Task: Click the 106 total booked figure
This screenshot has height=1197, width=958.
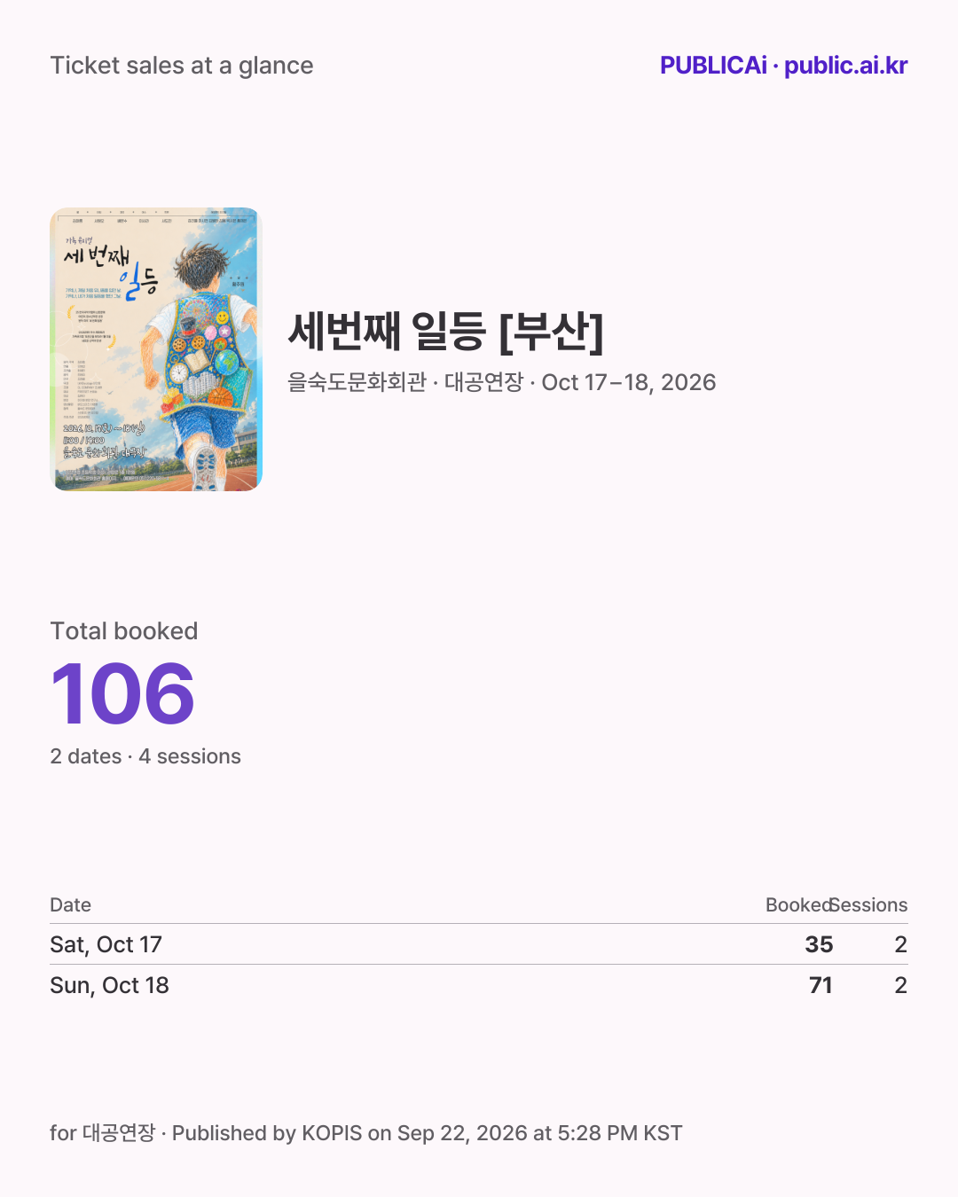Action: [122, 693]
